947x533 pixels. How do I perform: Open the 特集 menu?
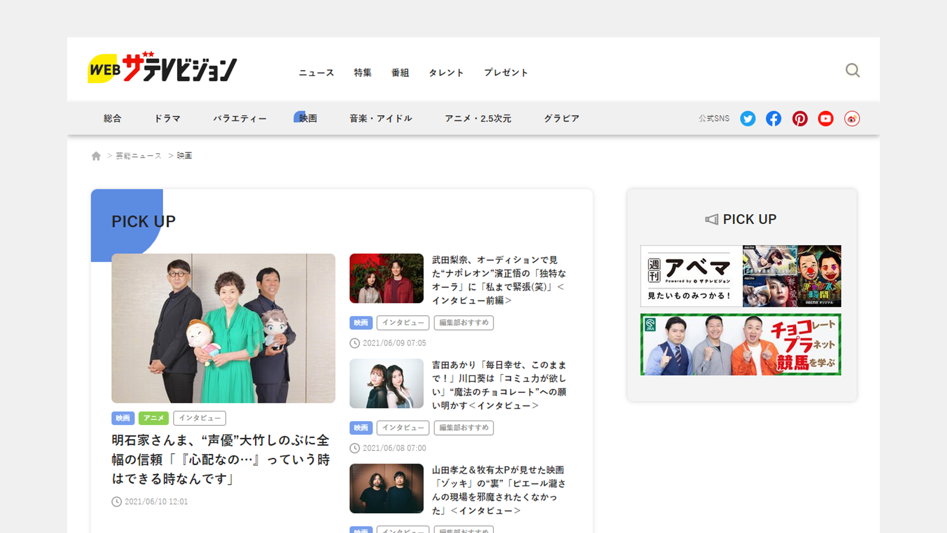363,72
